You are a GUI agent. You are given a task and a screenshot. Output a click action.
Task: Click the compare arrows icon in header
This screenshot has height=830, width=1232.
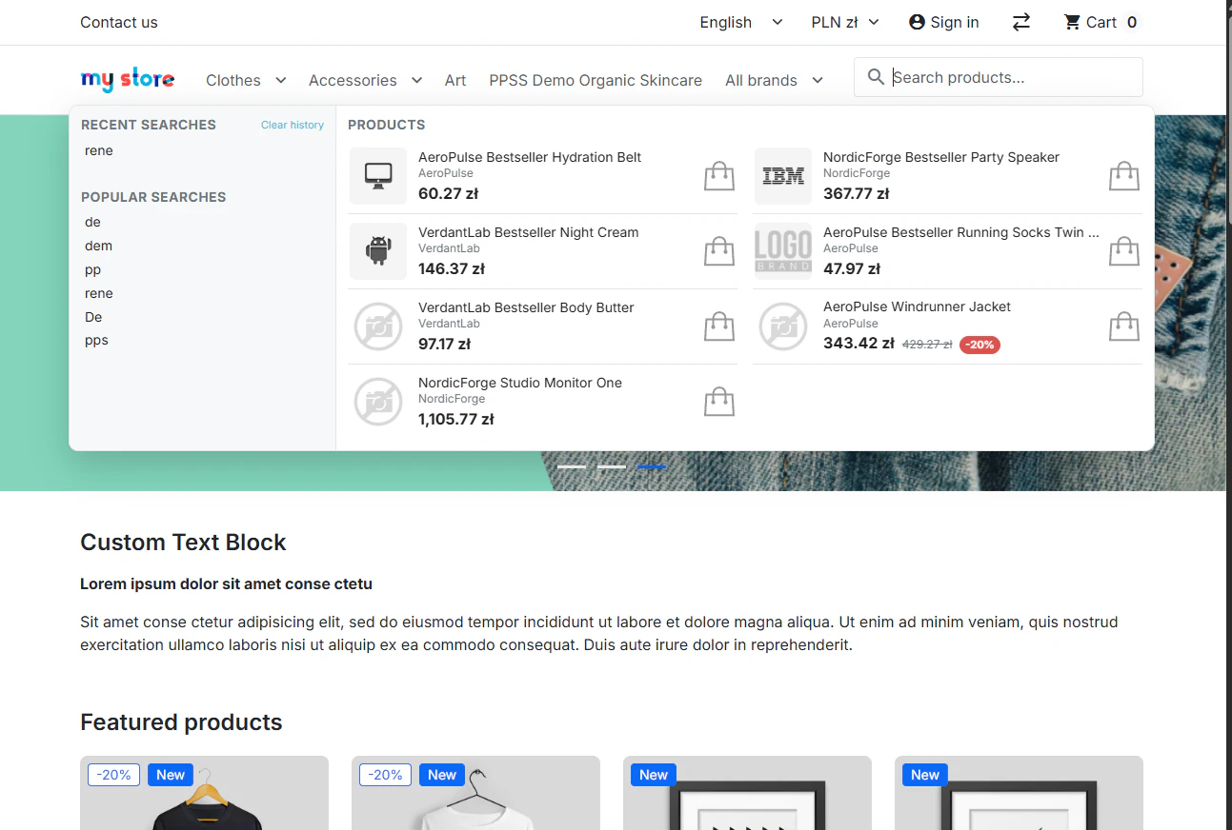[x=1021, y=22]
